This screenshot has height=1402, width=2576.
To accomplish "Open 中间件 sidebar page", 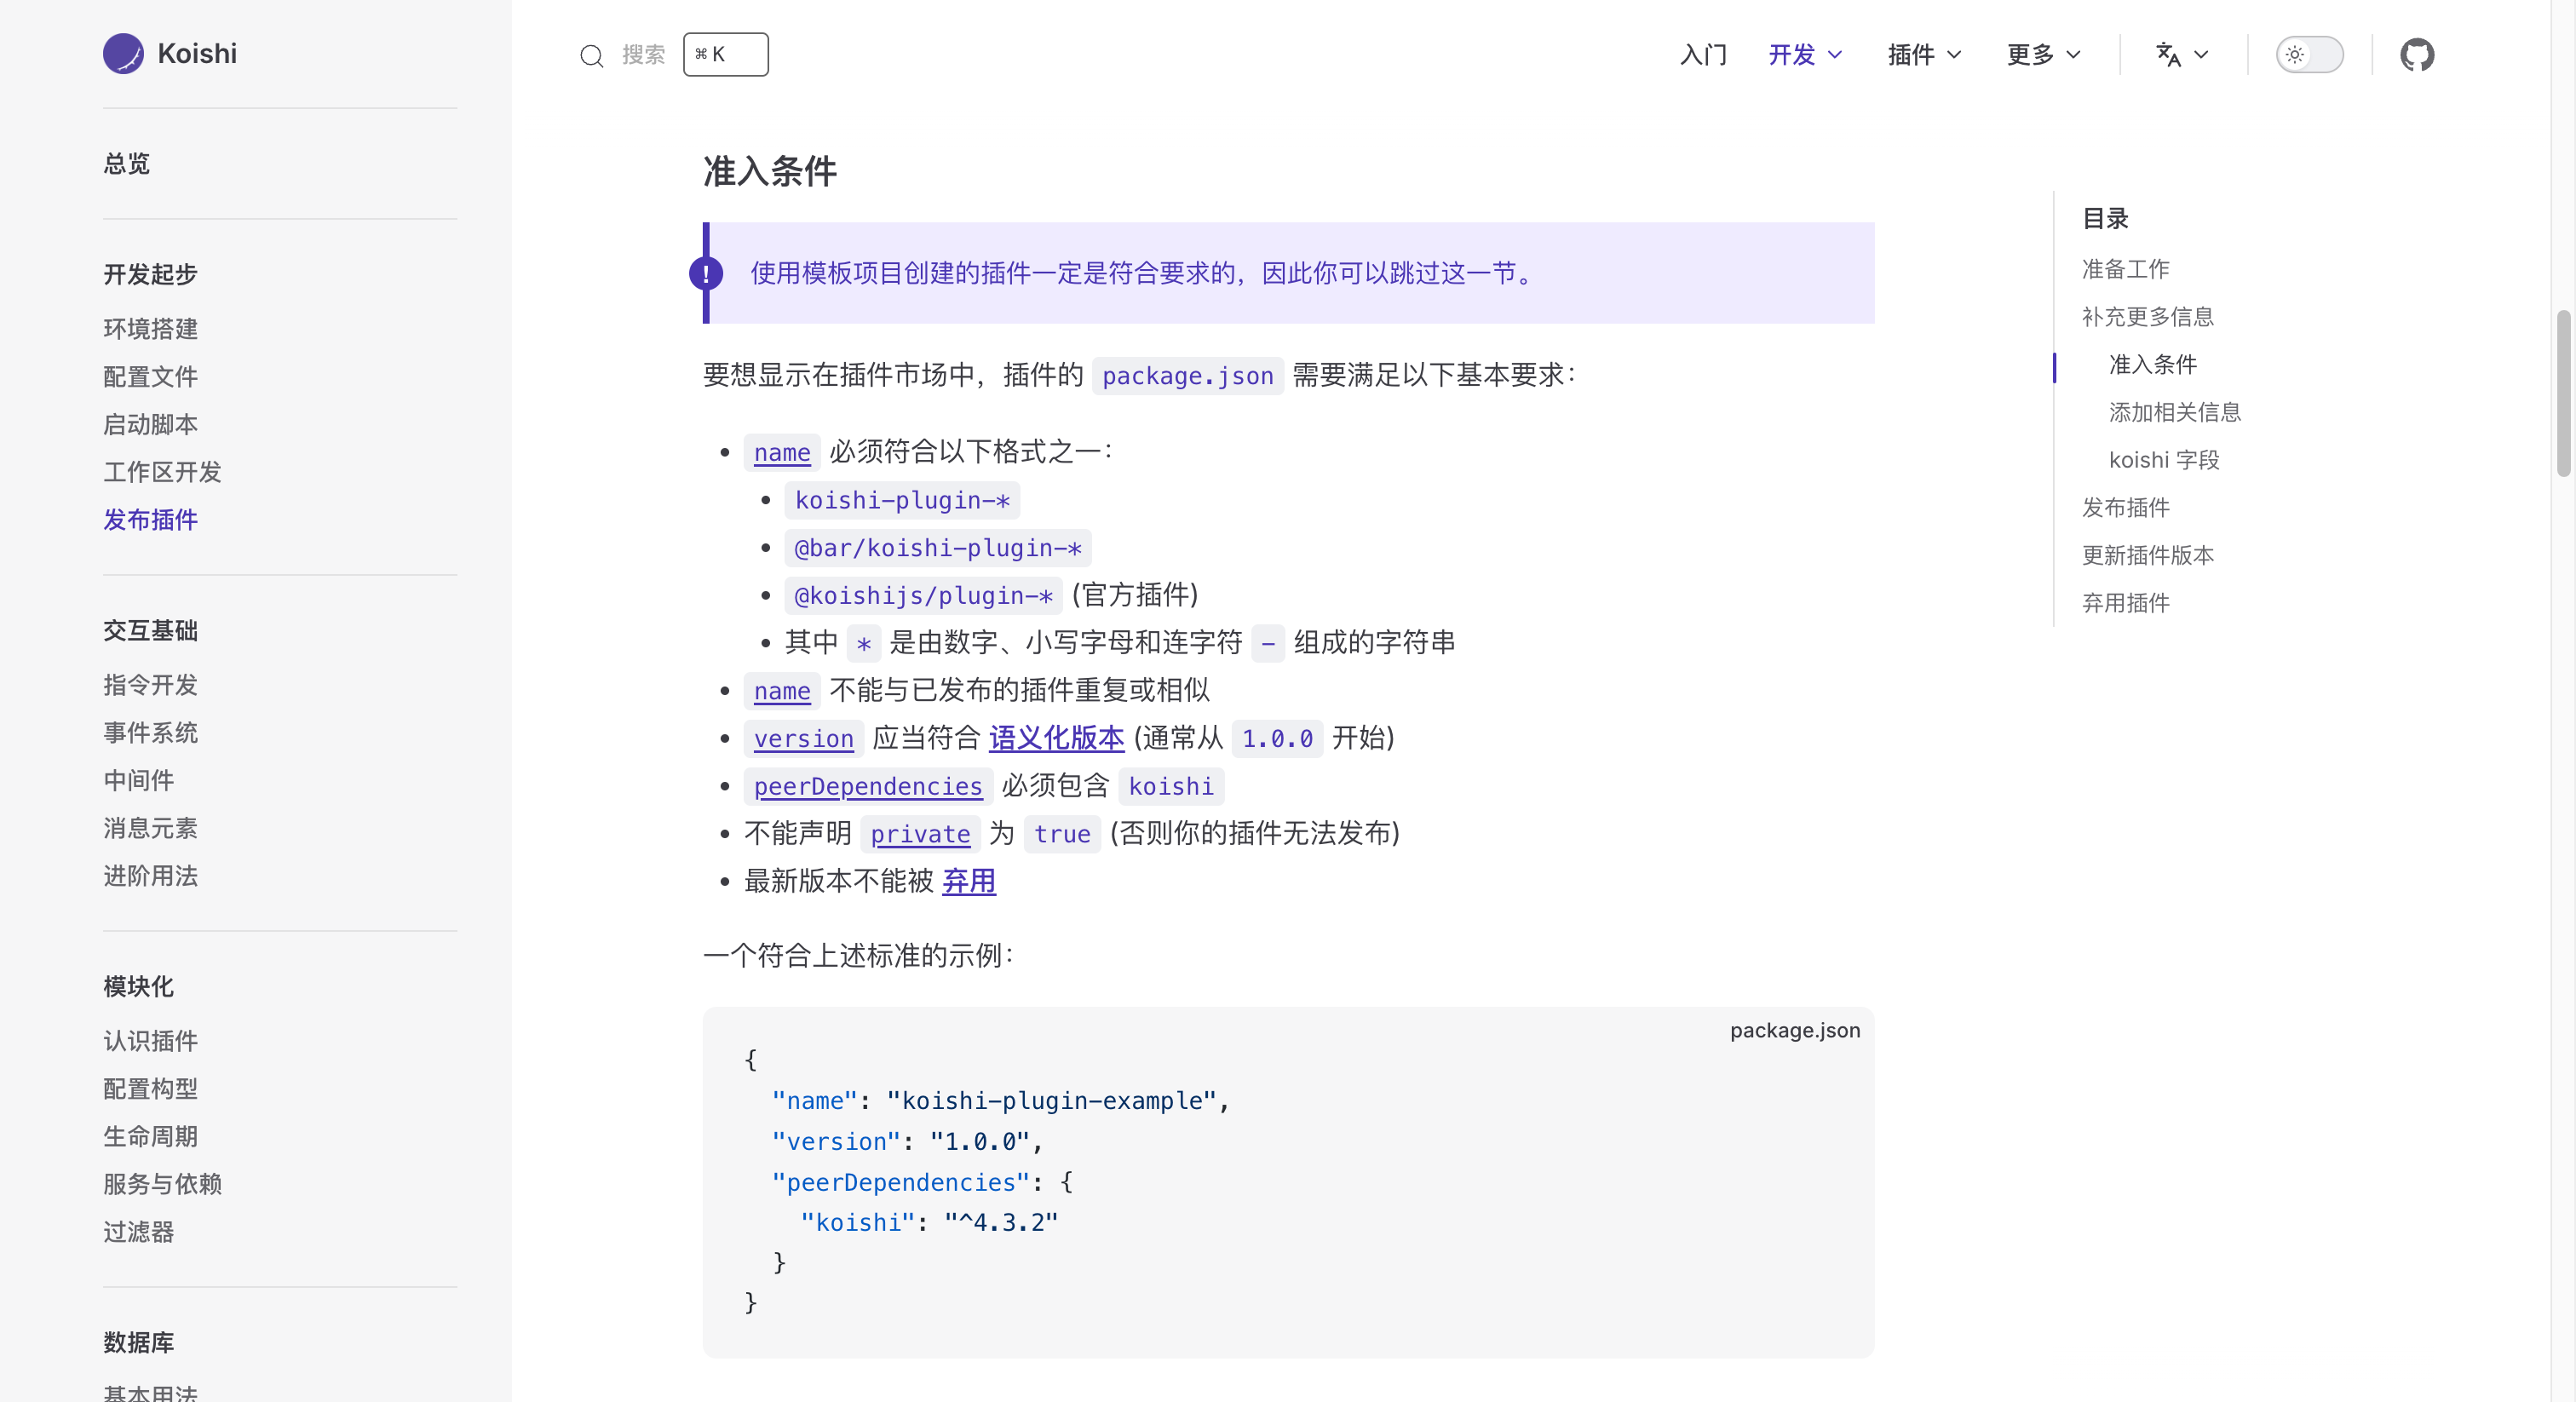I will (139, 780).
